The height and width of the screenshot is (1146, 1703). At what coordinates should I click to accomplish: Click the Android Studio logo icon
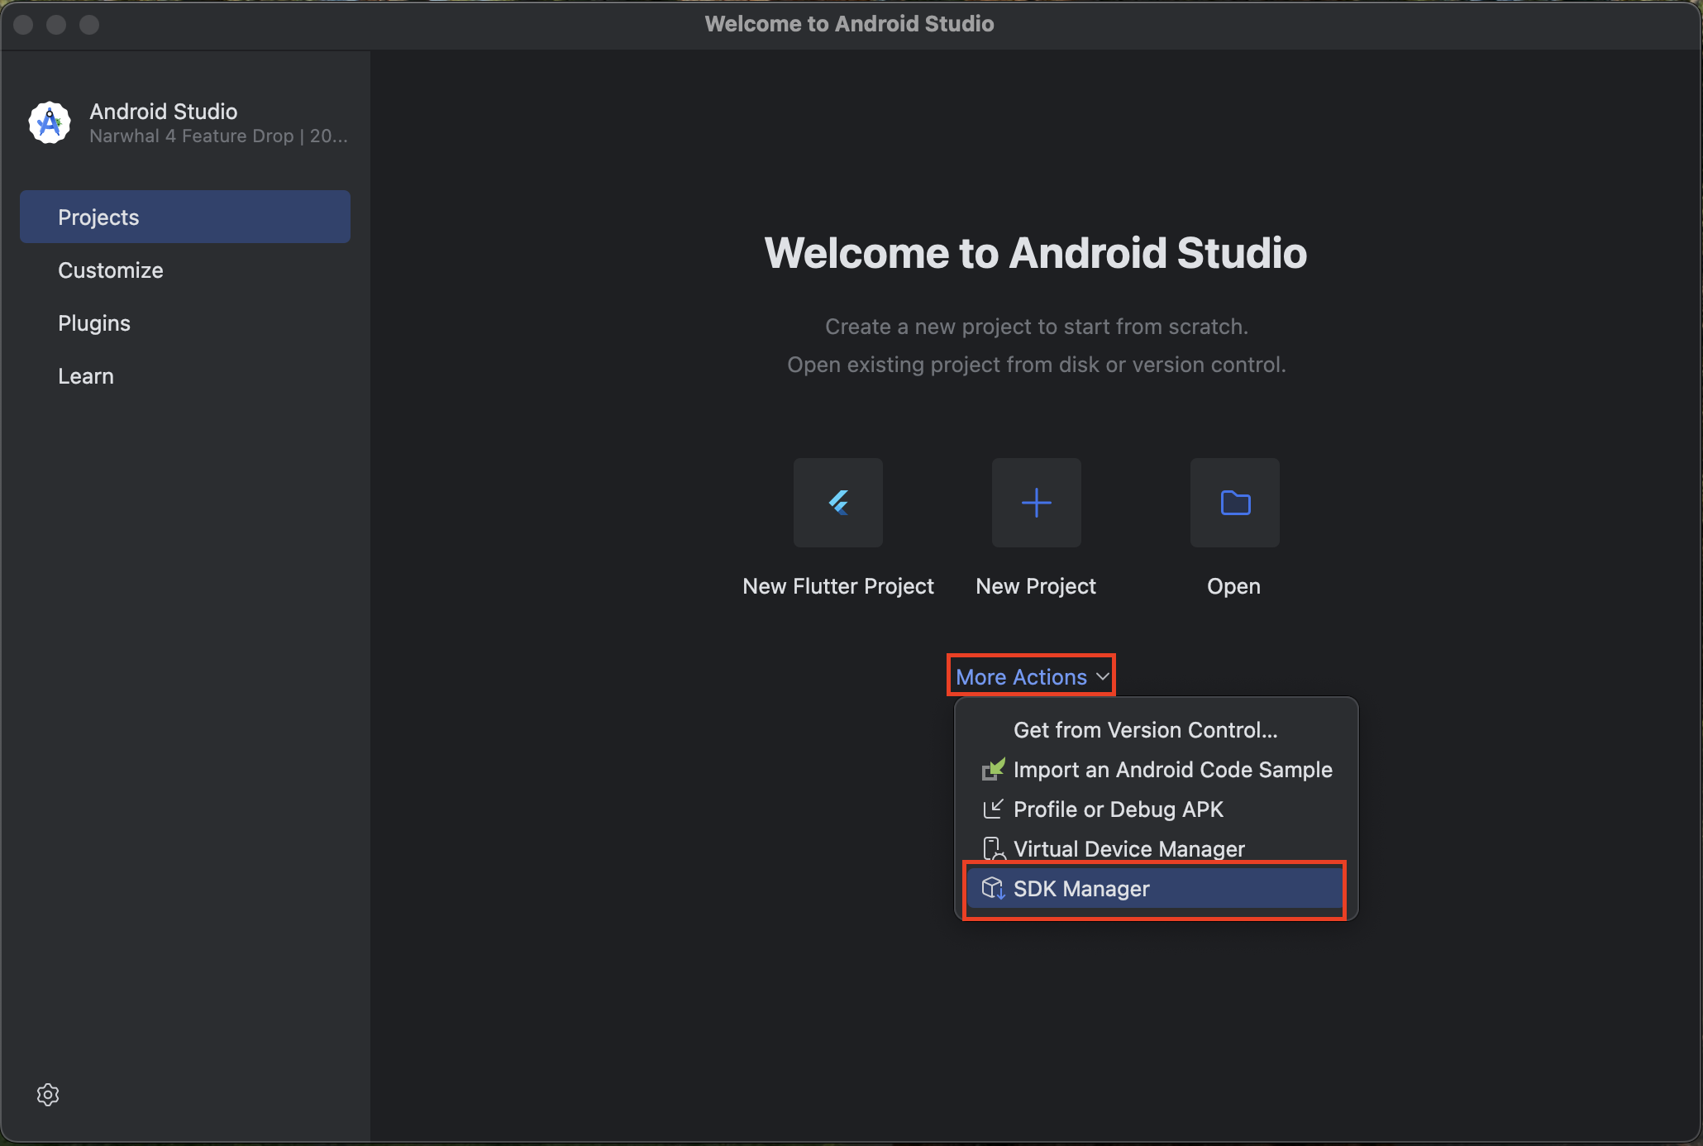(x=50, y=123)
